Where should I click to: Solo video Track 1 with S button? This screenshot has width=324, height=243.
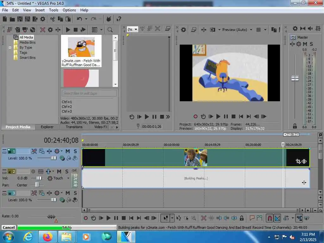75,151
